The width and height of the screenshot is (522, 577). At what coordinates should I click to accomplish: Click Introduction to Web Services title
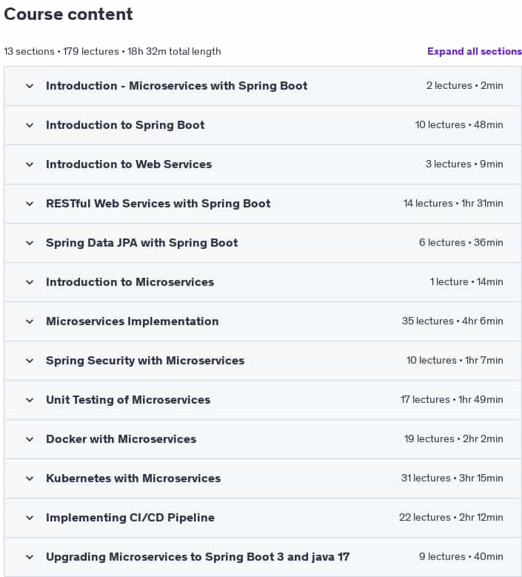click(129, 164)
